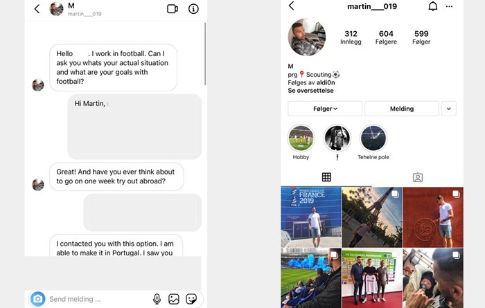Attach a photo from gallery icon
Image resolution: width=485 pixels, height=308 pixels.
[x=173, y=299]
